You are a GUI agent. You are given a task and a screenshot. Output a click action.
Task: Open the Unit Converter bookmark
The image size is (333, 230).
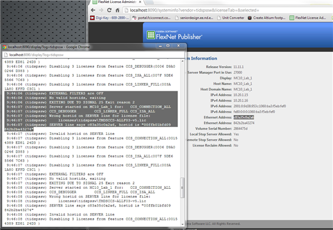click(x=231, y=18)
